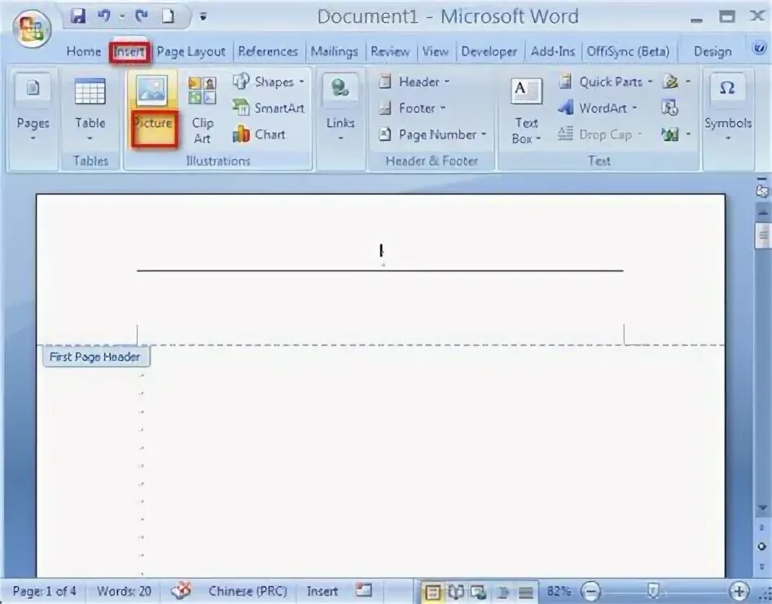Open Word Help question mark icon
Screen dimensions: 772x604
point(759,48)
